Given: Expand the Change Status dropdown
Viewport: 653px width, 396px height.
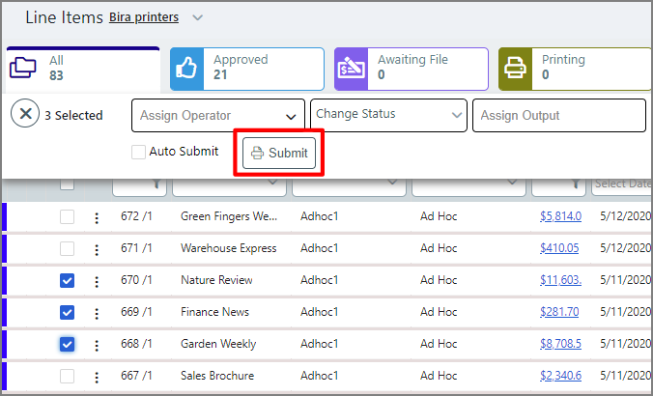Looking at the screenshot, I should point(388,115).
